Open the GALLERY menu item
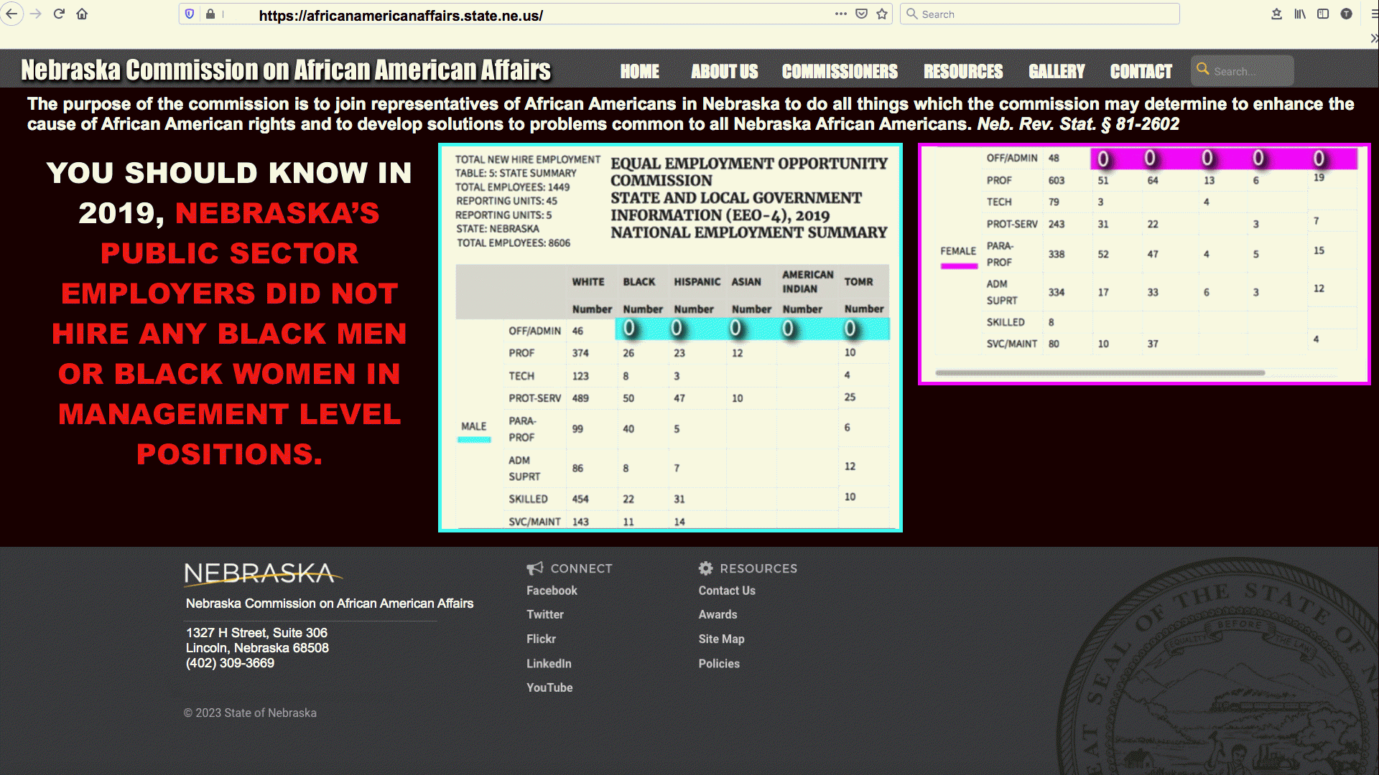1379x775 pixels. pyautogui.click(x=1057, y=72)
